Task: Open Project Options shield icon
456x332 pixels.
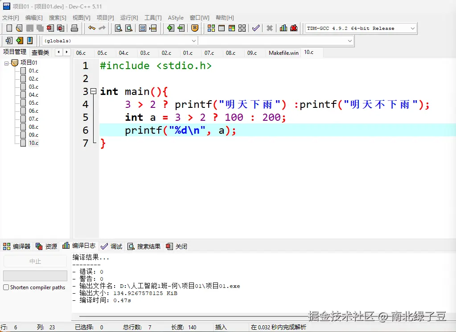Action: 195,28
